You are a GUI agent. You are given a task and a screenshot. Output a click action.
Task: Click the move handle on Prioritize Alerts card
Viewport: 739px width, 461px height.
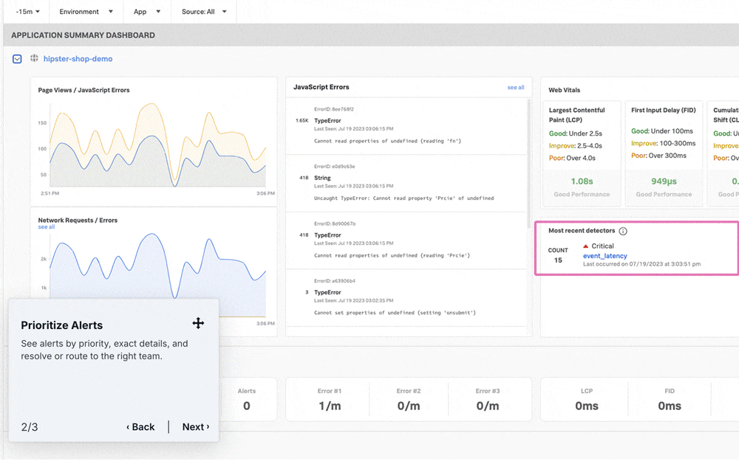[x=198, y=323]
